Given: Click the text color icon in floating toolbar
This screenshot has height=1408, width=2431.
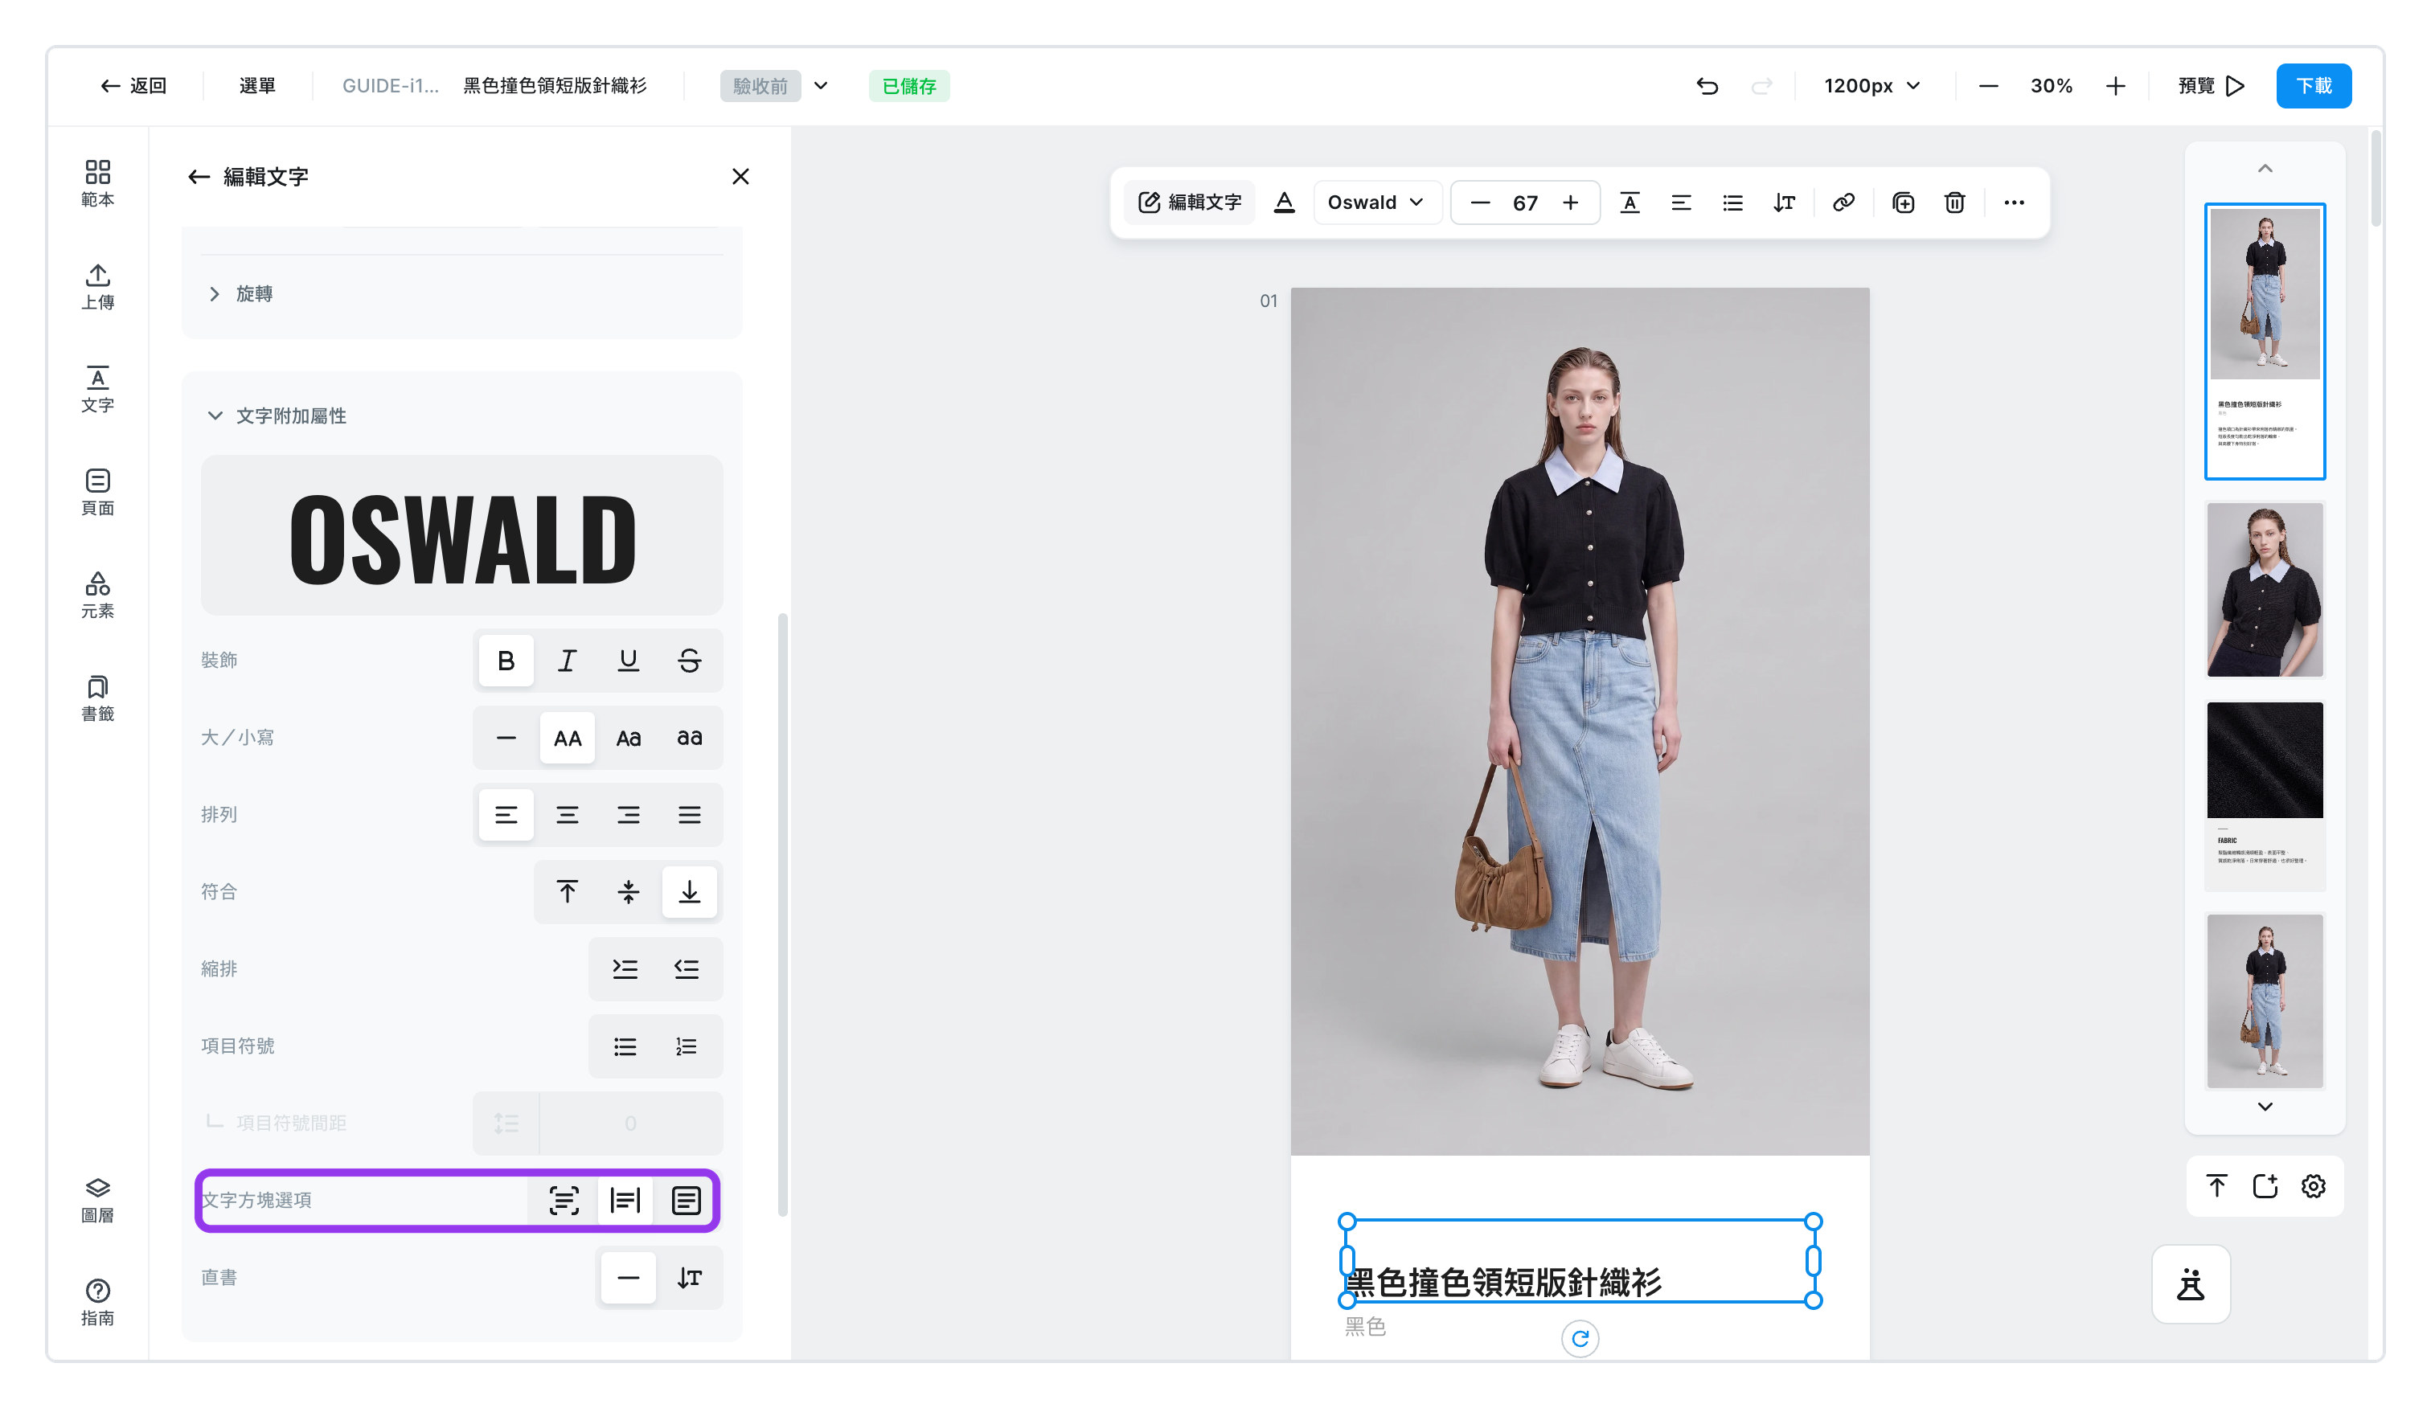Looking at the screenshot, I should coord(1284,203).
